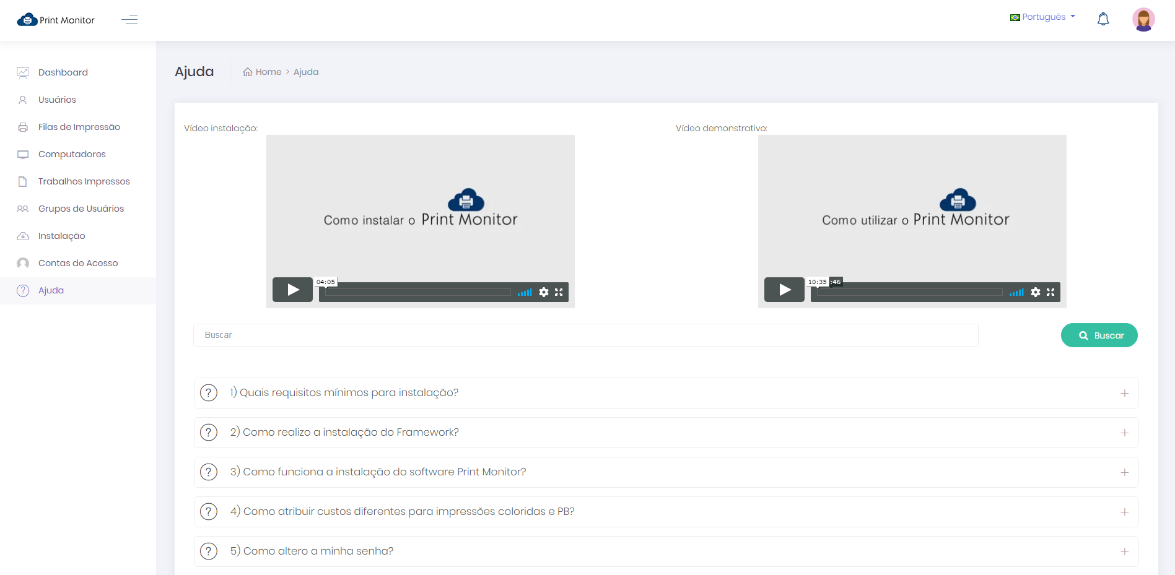Expand question 4 about custos diferentes

pos(666,512)
